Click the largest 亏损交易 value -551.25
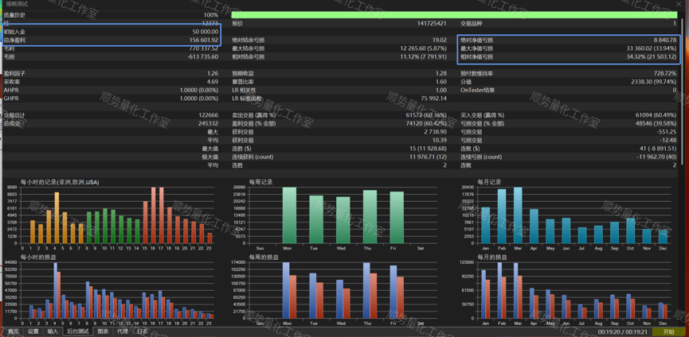The height and width of the screenshot is (337, 689). pos(667,131)
